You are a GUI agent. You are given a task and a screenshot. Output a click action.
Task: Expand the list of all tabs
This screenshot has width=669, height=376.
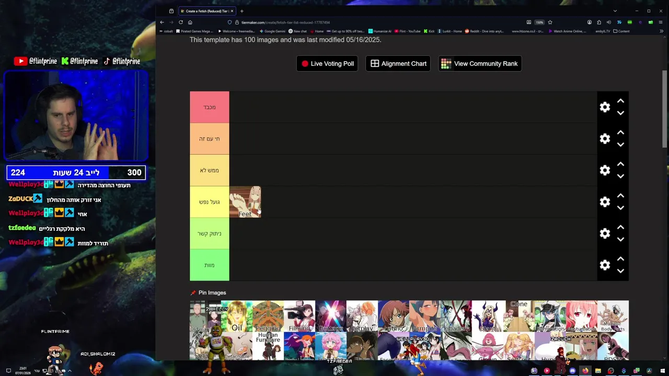615,11
